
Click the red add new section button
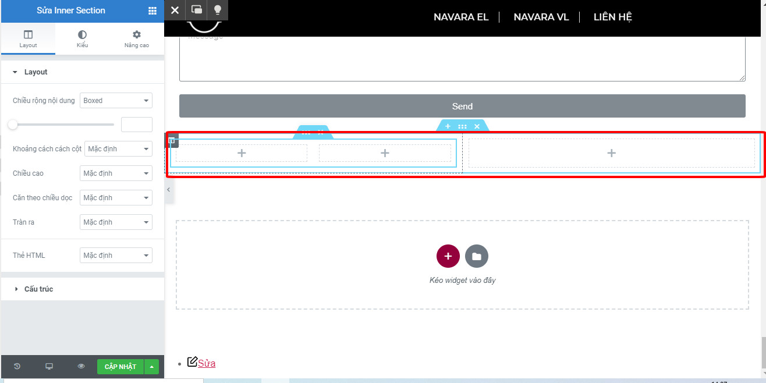click(448, 256)
